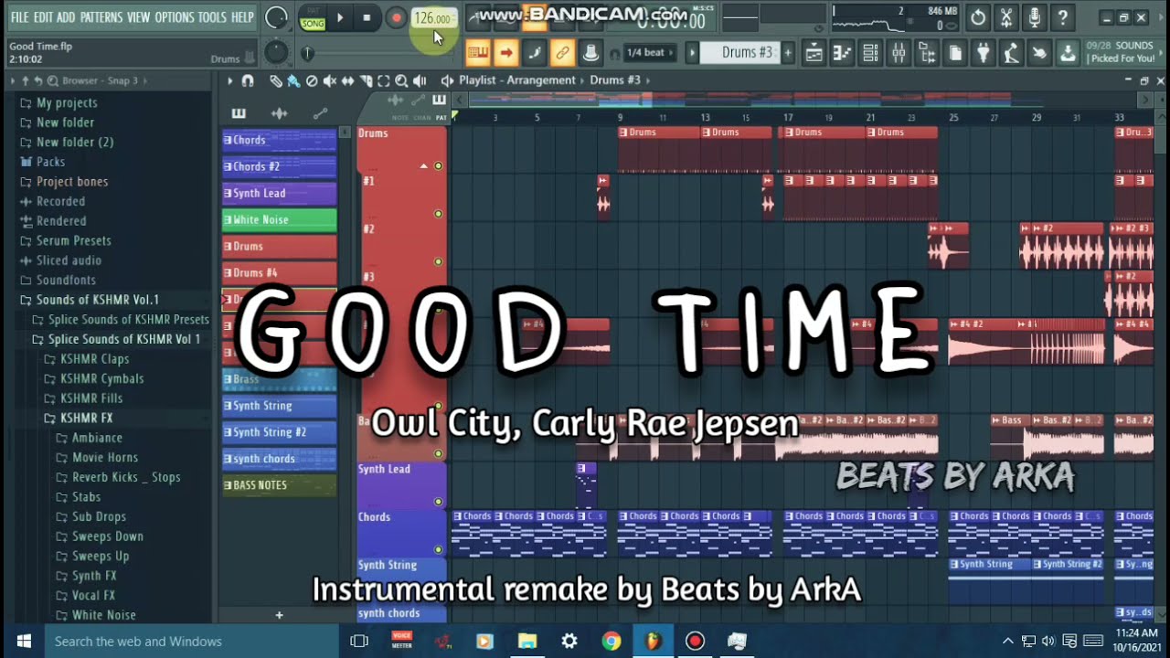
Task: Open the VIEW menu
Action: pos(138,17)
